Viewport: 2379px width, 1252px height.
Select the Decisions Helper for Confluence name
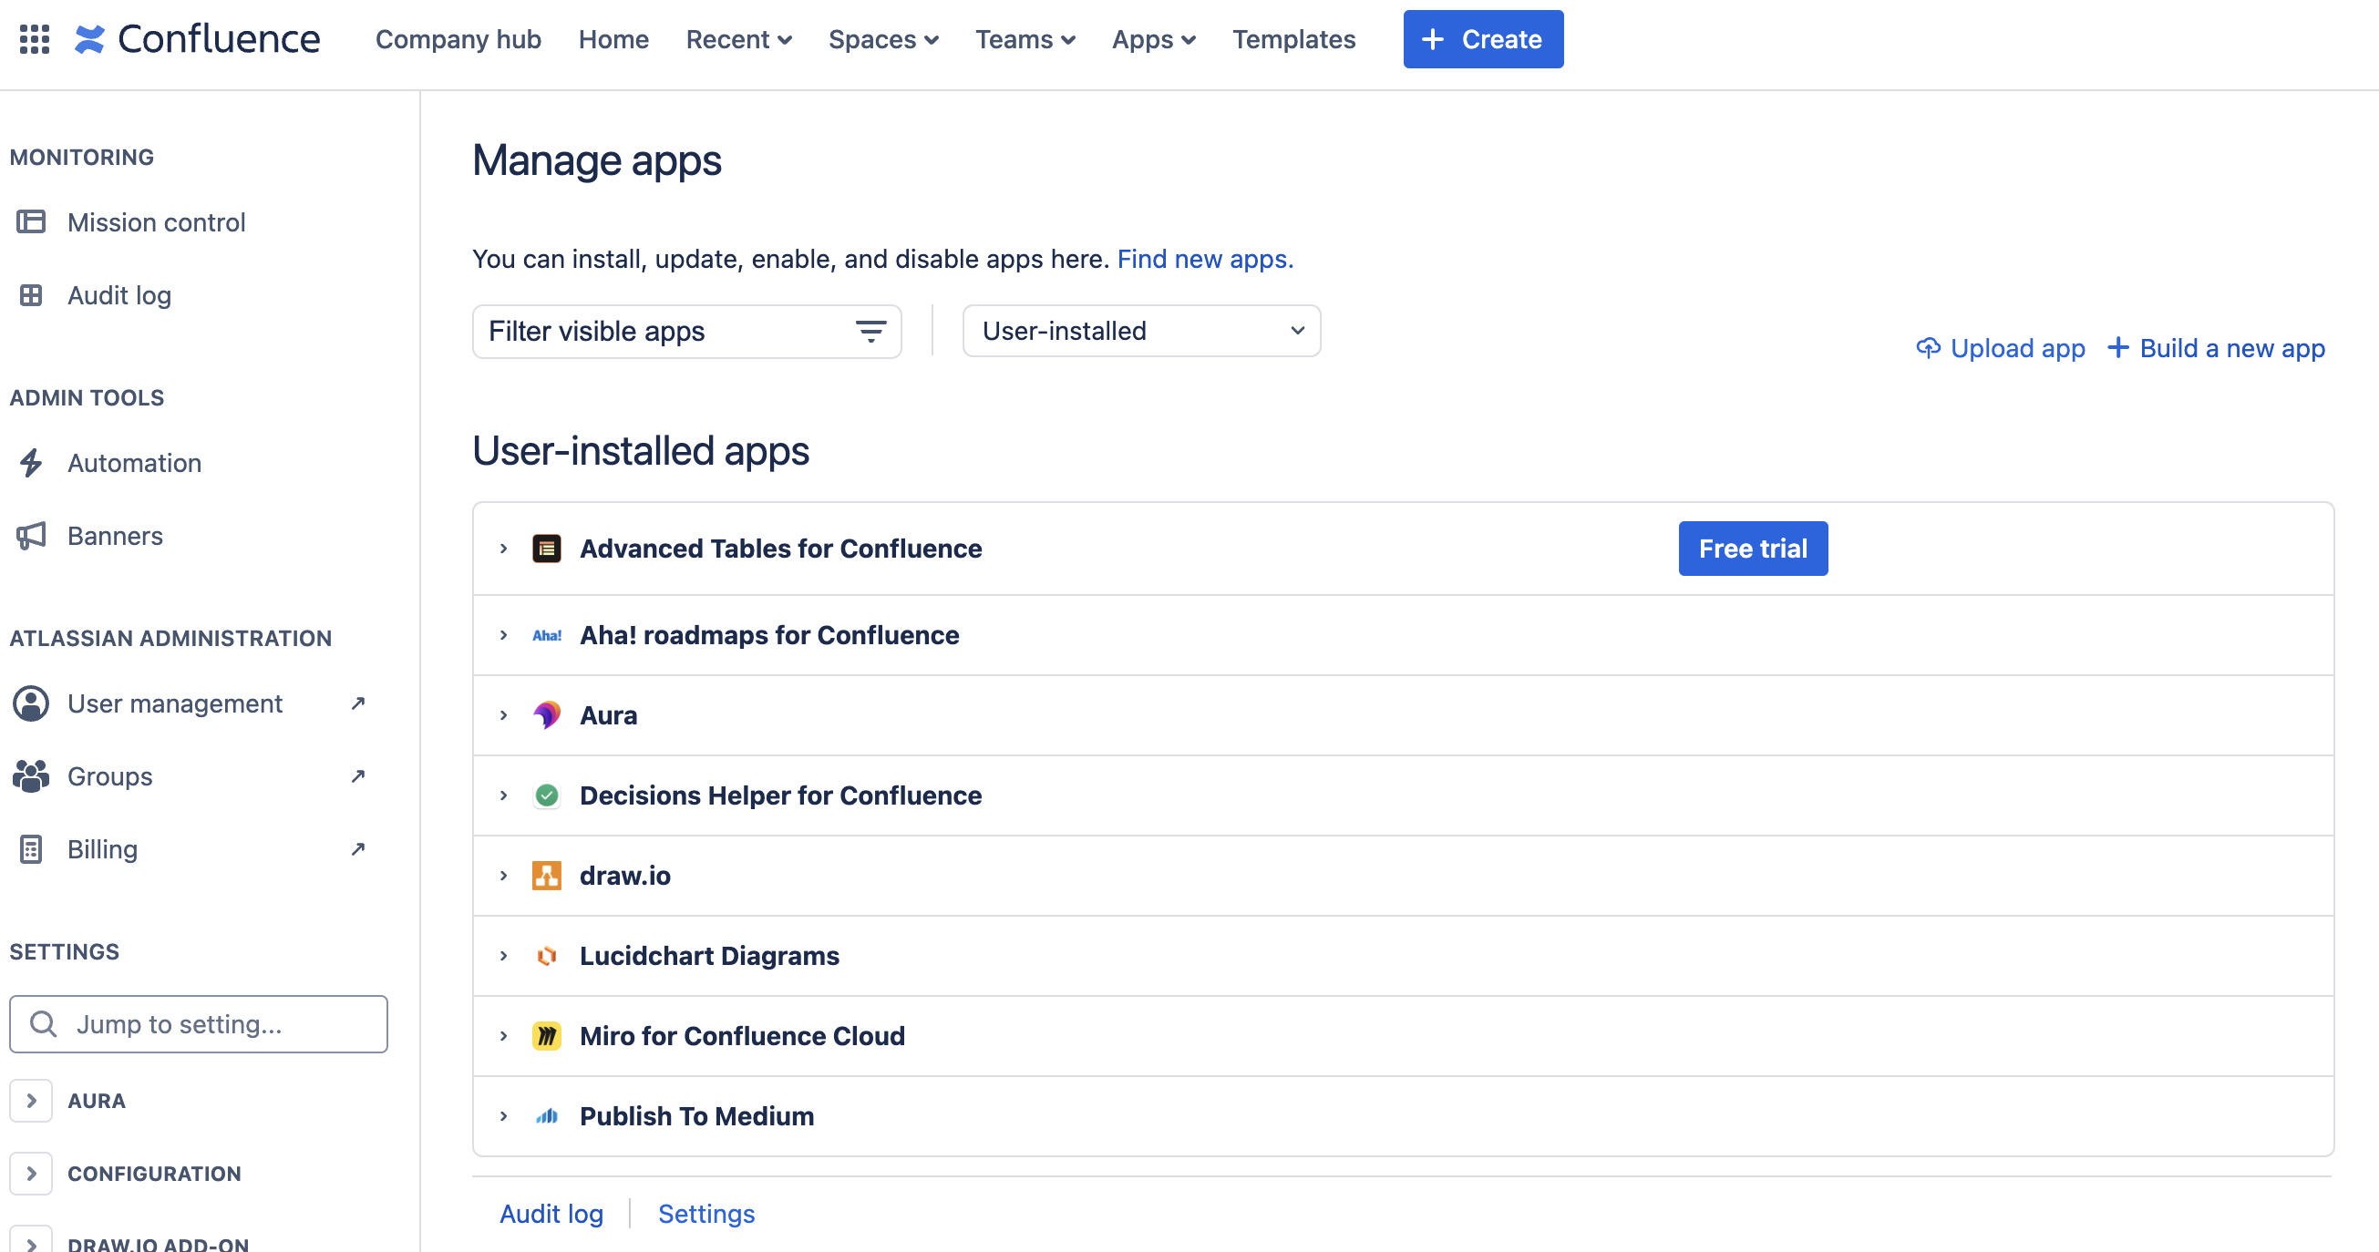(x=780, y=795)
